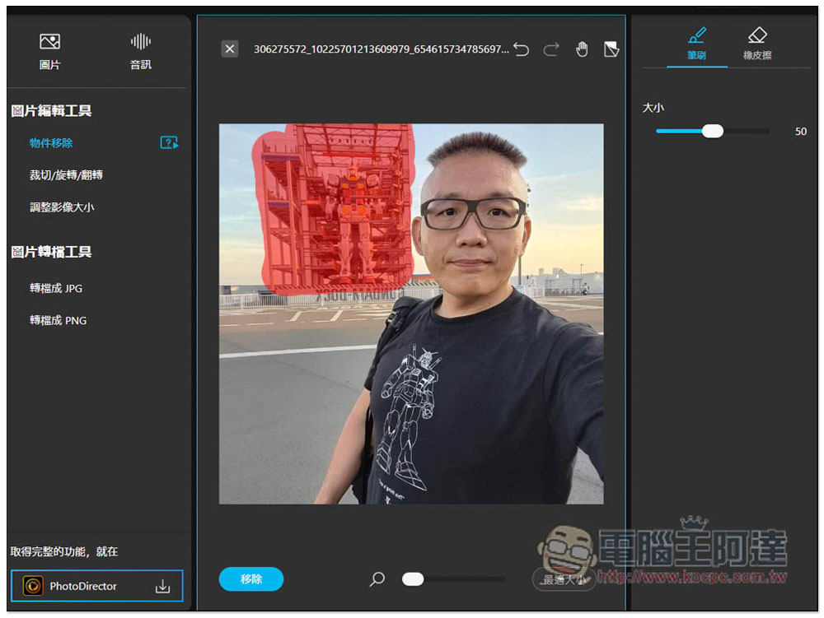Select the hand pan tool
The image size is (824, 618).
[x=582, y=49]
